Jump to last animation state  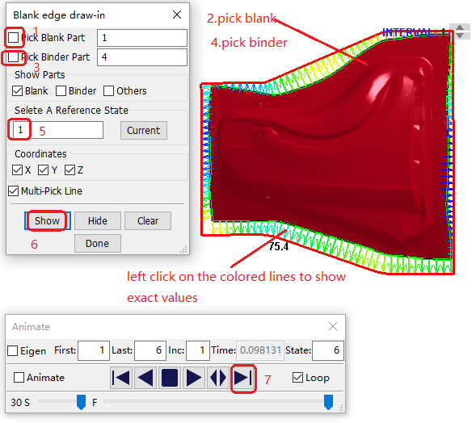point(243,378)
